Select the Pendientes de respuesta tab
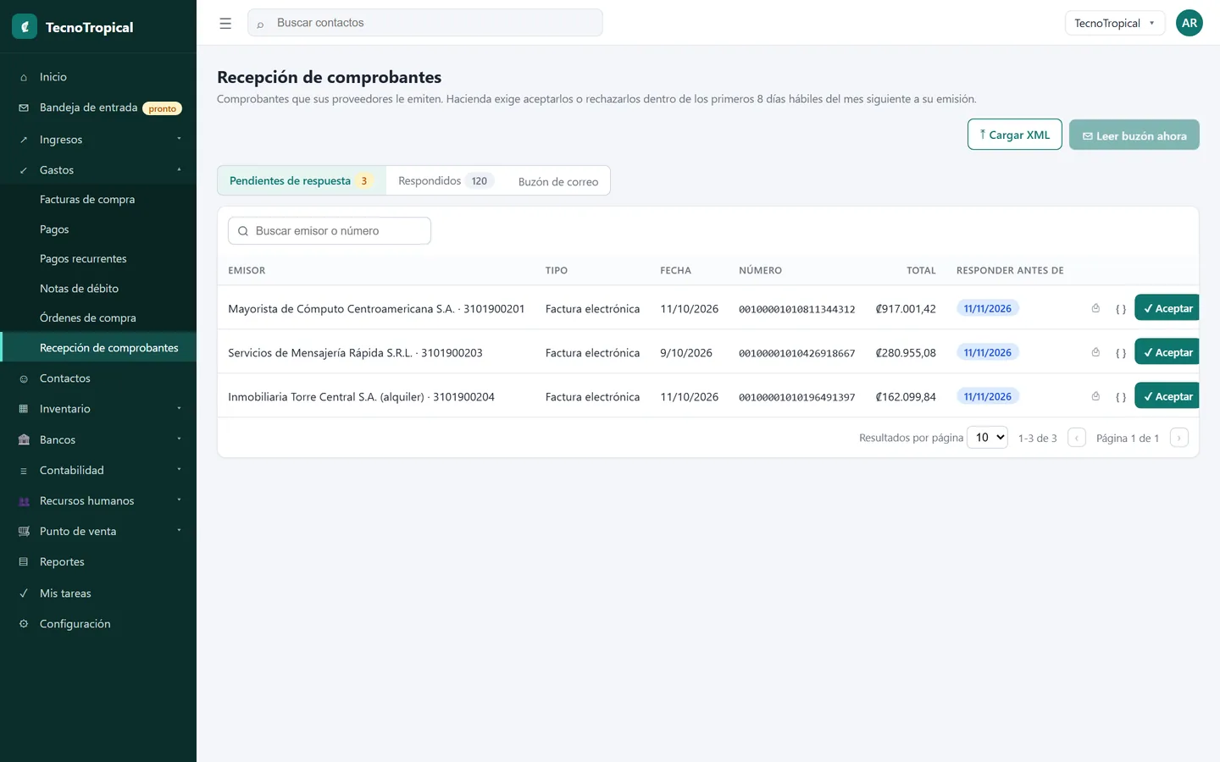This screenshot has width=1220, height=762. point(302,180)
